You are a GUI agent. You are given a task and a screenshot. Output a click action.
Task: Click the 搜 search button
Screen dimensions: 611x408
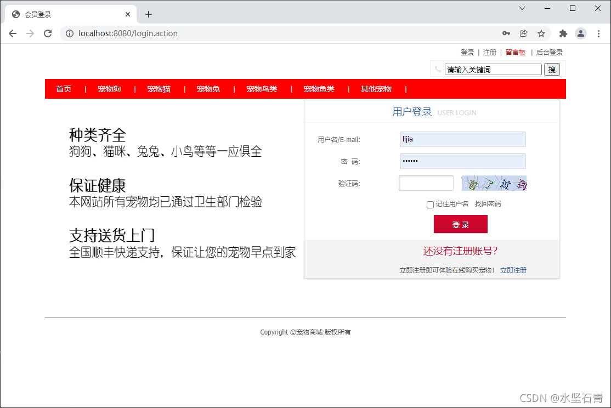point(552,69)
